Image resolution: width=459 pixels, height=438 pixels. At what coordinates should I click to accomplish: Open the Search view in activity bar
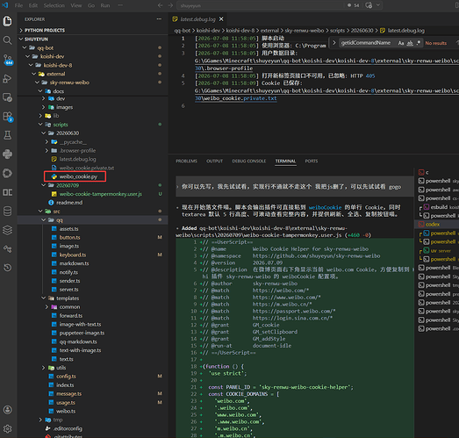[x=7, y=40]
